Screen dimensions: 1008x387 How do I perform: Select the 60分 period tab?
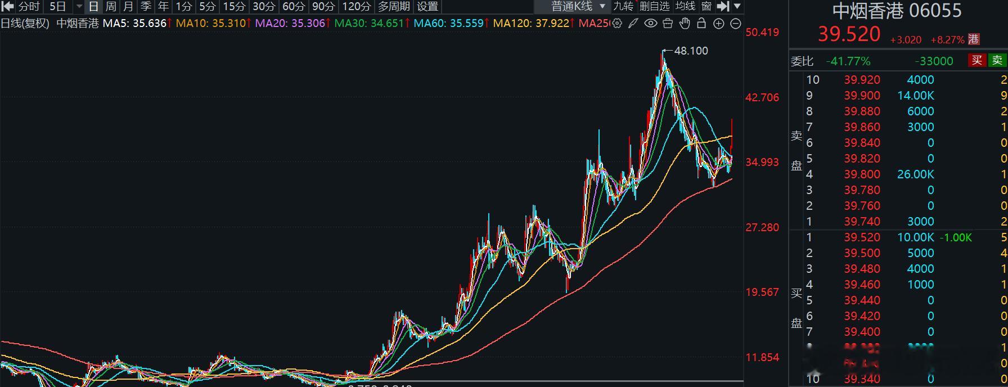294,7
